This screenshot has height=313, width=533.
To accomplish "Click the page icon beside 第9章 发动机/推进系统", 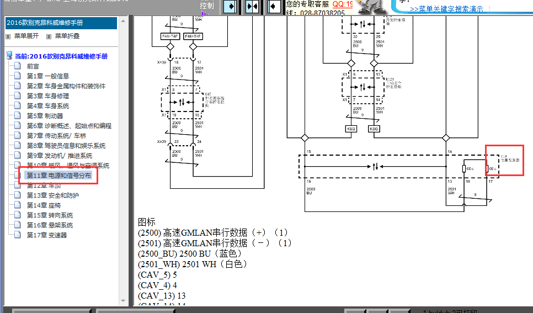I will coord(18,155).
